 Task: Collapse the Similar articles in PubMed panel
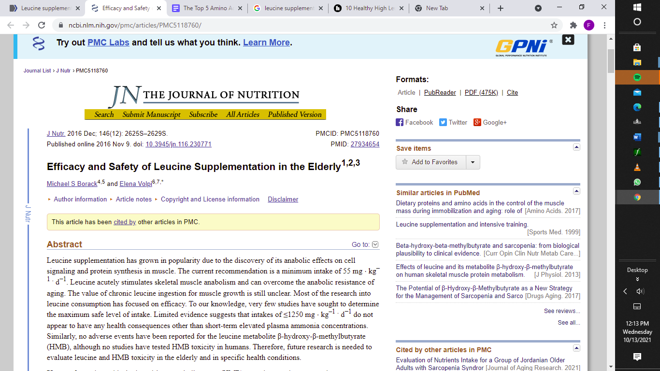[576, 191]
